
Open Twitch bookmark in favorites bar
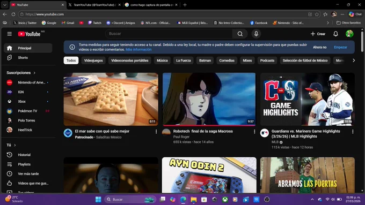click(x=95, y=23)
